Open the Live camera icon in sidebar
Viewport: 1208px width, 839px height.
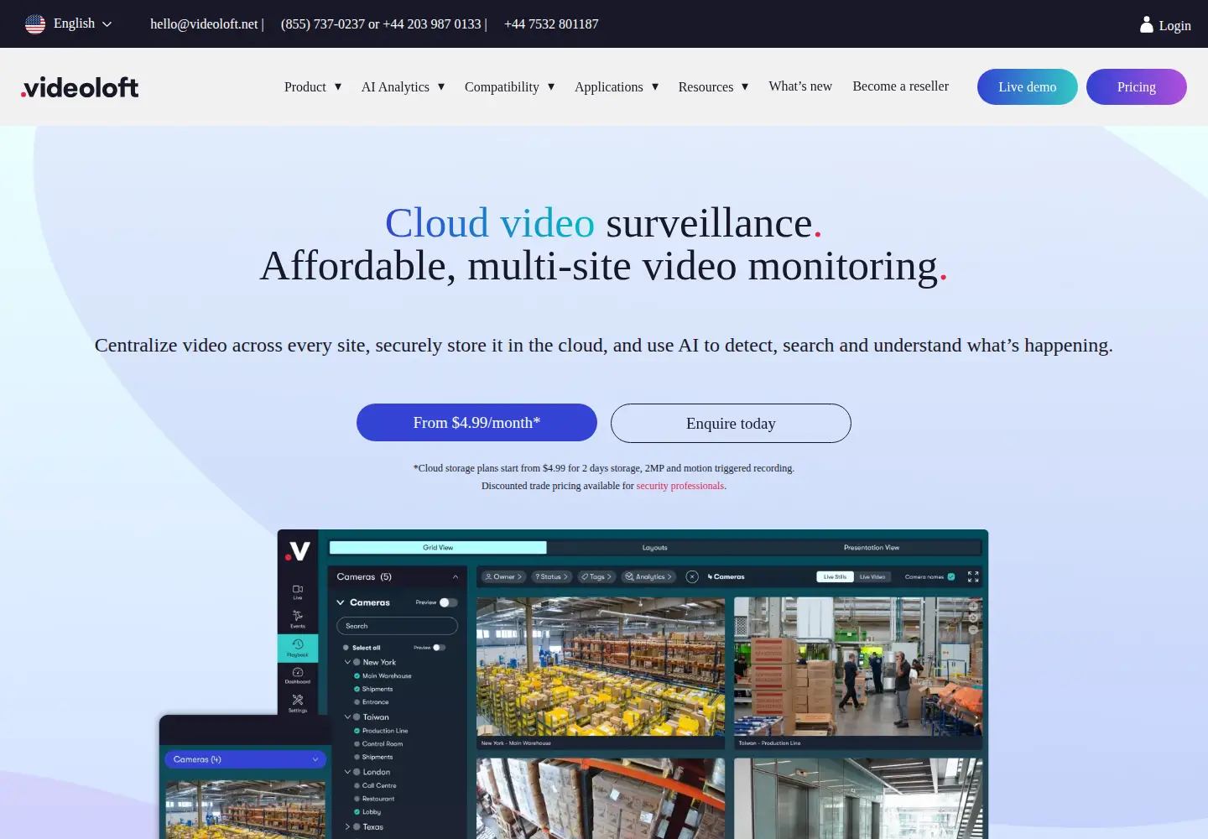(x=298, y=592)
